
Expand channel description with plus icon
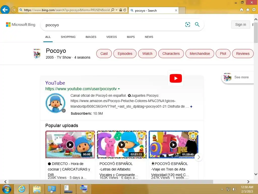[x=191, y=107]
